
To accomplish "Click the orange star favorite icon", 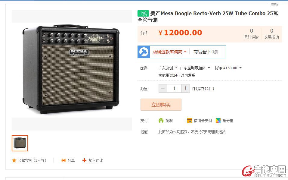I will 14,160.
